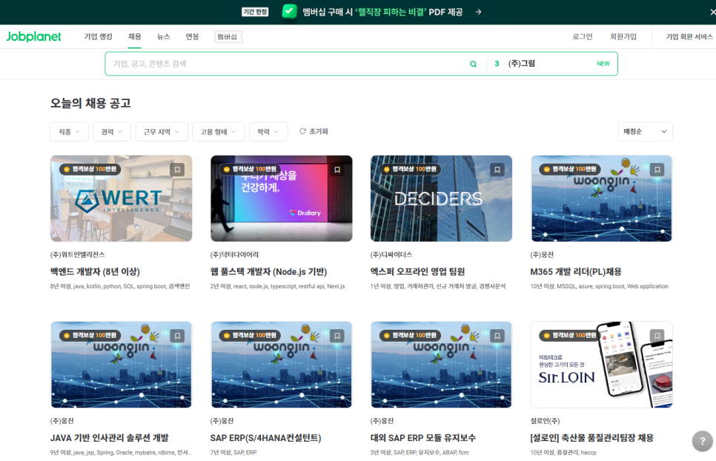Open job title 엑스퍼 오프라인 영업 팀원
Viewport: 716px width, 461px height.
click(x=417, y=271)
